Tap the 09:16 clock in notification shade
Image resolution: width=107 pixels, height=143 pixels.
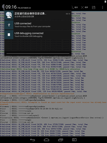coord(11,7)
